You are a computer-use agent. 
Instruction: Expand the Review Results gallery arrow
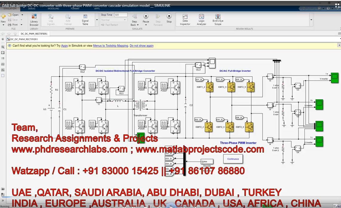coord(311,20)
